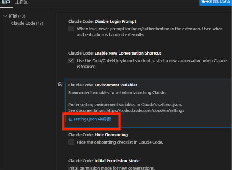Select the Disable Login Prompt setting title
The width and height of the screenshot is (232, 170).
(102, 21)
